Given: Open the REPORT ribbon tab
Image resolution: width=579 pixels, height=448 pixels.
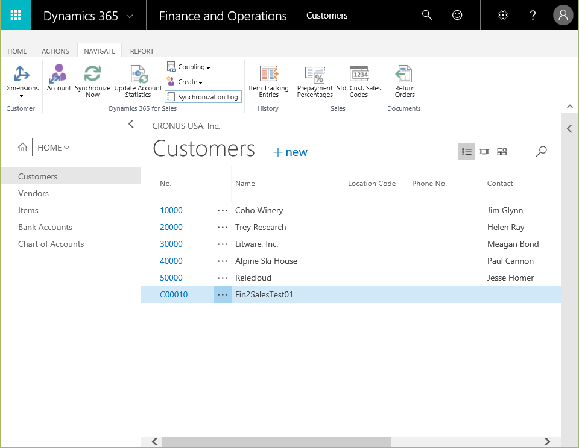Looking at the screenshot, I should 142,51.
